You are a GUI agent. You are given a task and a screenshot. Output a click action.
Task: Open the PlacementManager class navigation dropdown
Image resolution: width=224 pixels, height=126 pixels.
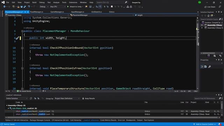(x=102, y=15)
